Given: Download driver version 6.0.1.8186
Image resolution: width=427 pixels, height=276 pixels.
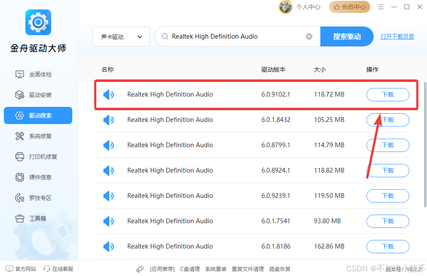Looking at the screenshot, I should pos(388,246).
